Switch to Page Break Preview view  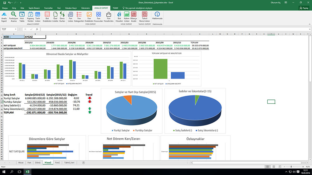pyautogui.click(x=280, y=167)
